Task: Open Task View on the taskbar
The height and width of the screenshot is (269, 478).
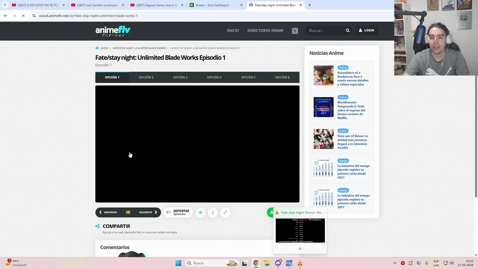Action: tap(245, 263)
